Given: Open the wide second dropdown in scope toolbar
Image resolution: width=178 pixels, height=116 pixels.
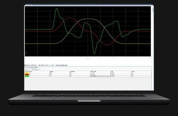Looking at the screenshot, I should (x=43, y=65).
